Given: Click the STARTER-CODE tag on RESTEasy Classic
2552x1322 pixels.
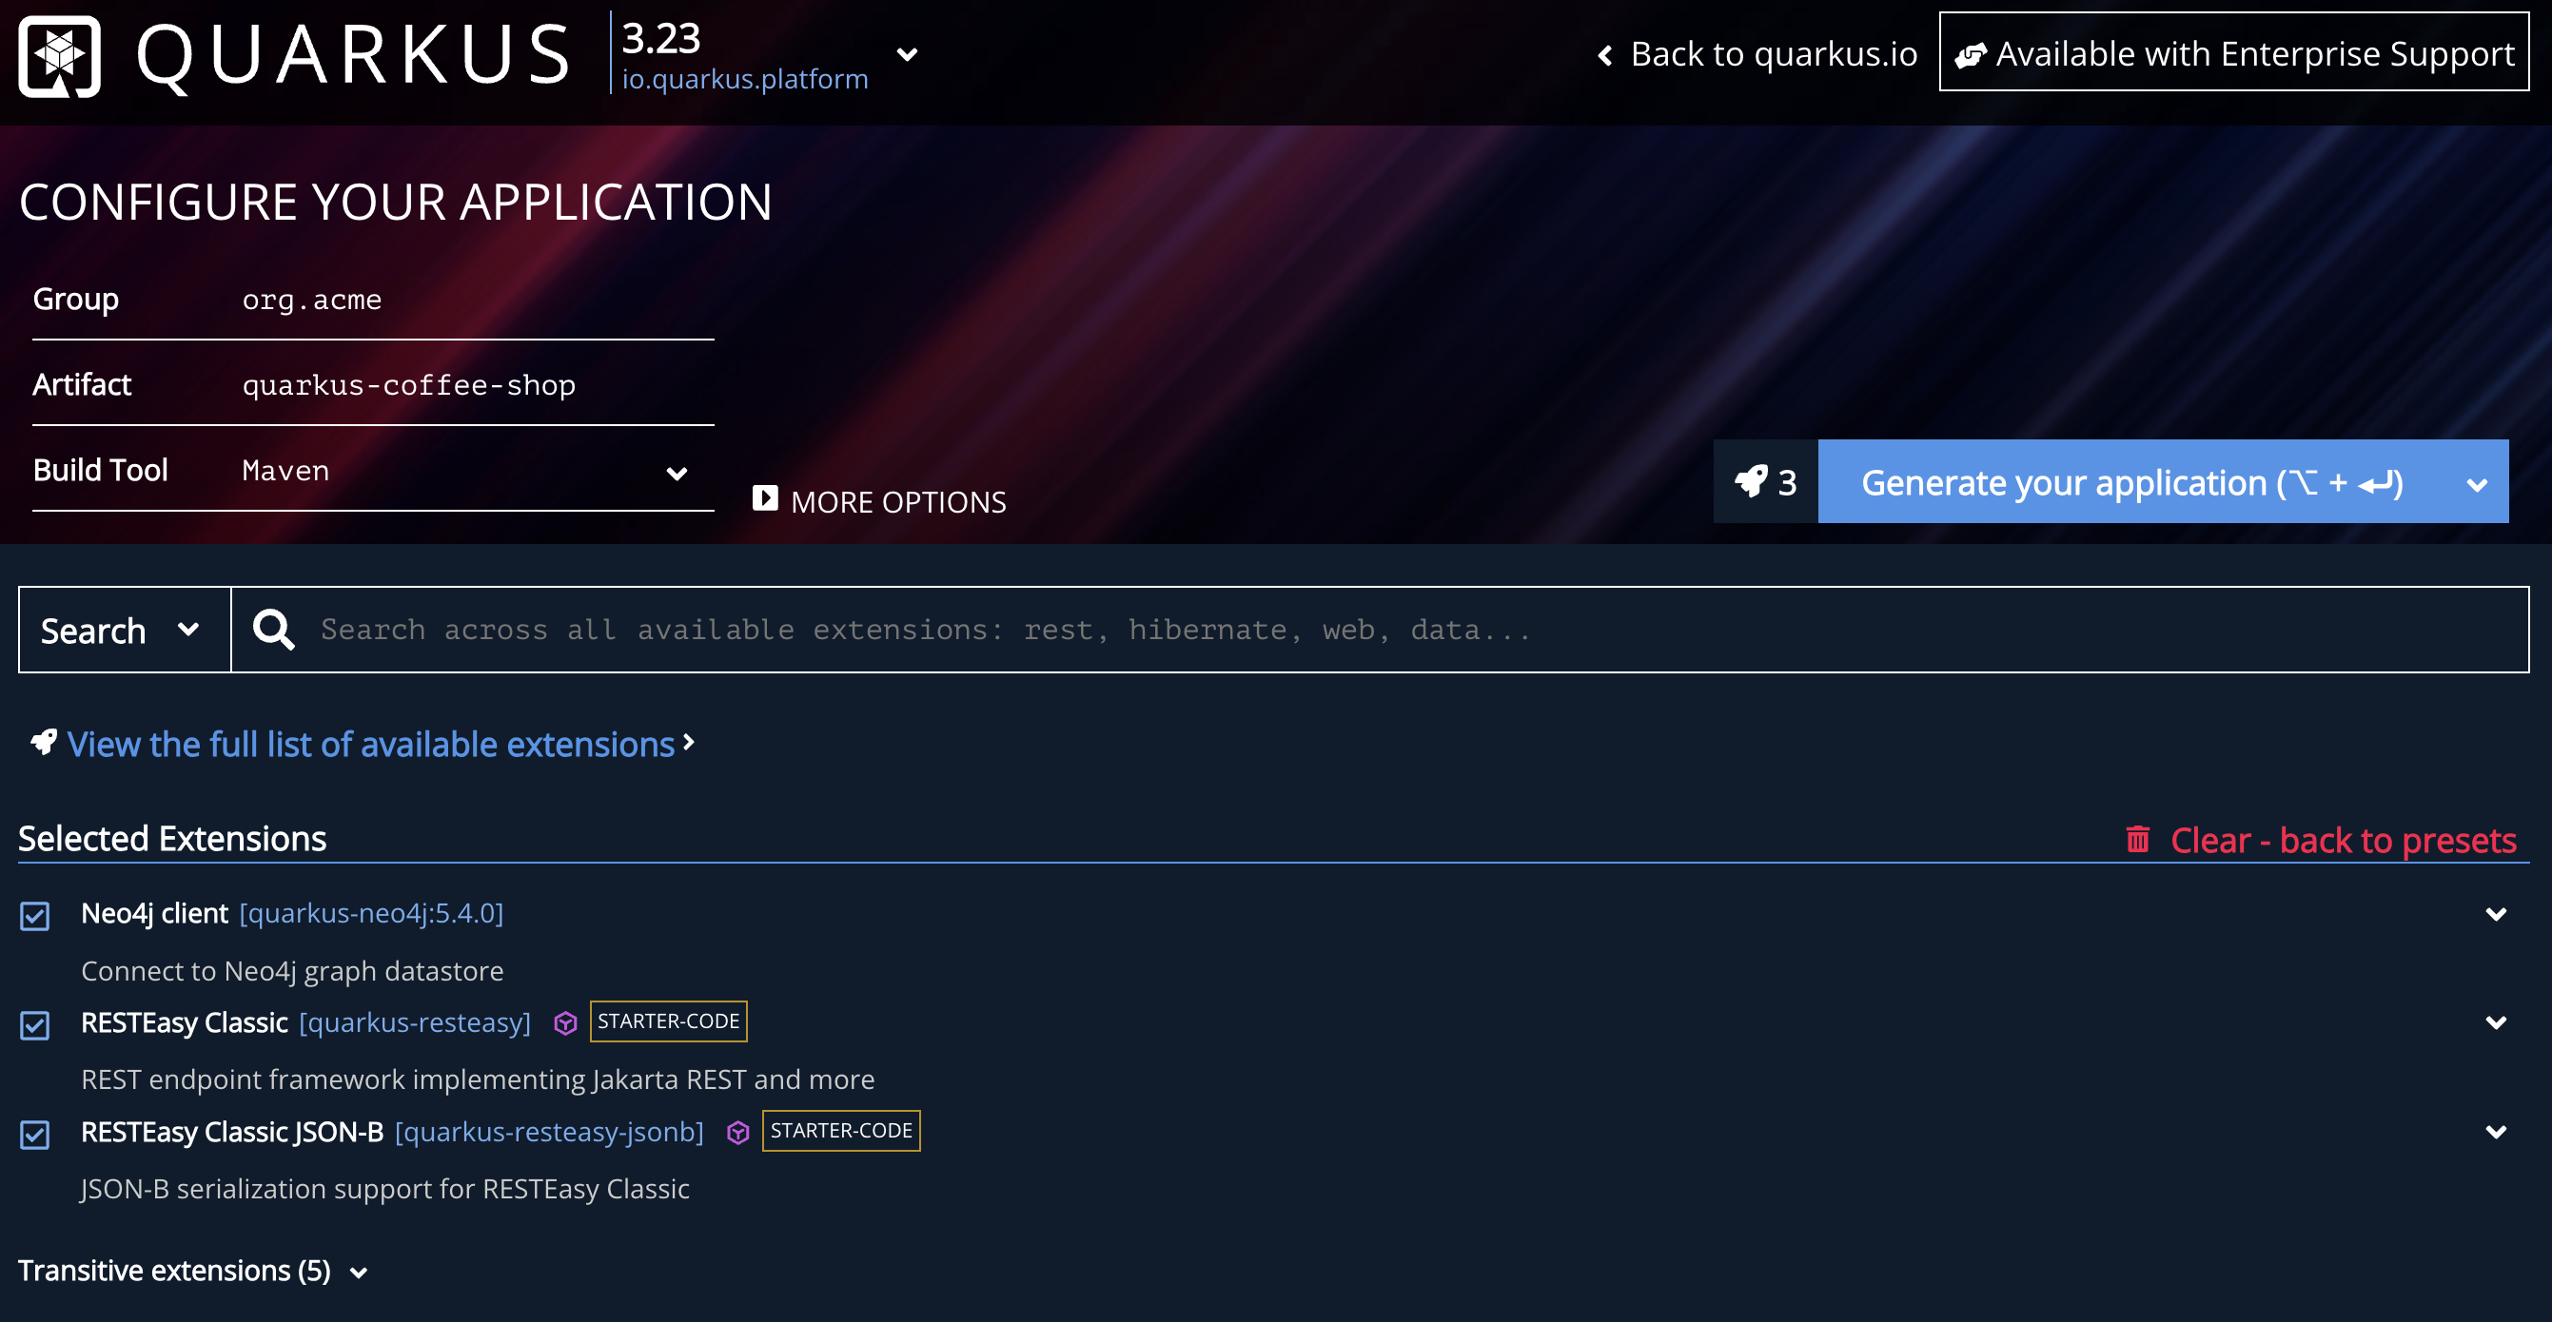Looking at the screenshot, I should 669,1022.
